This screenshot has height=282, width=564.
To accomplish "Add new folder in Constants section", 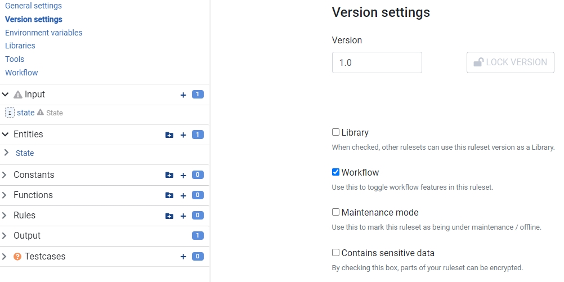I will tap(169, 176).
